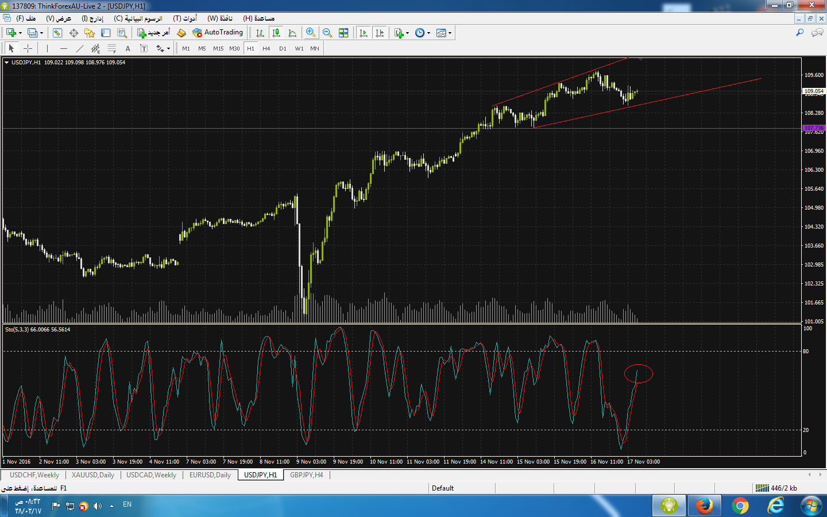
Task: Select the Trendline tool
Action: coord(79,49)
